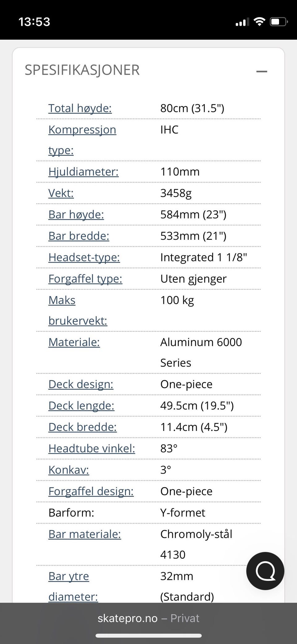Image resolution: width=297 pixels, height=644 pixels.
Task: Click the Materiale link
Action: [x=74, y=342]
